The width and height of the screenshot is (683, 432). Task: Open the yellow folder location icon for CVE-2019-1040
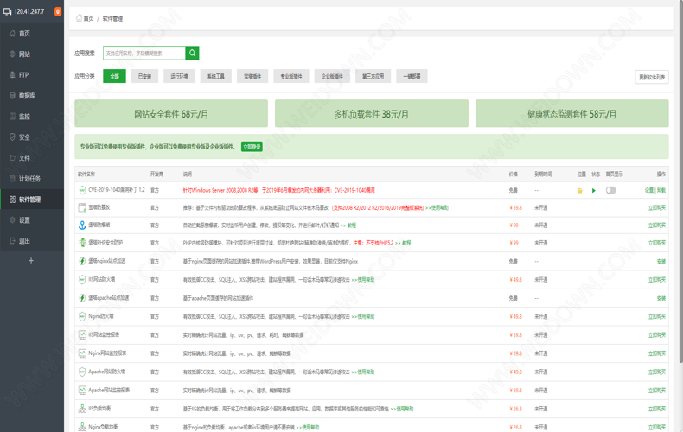coord(580,190)
